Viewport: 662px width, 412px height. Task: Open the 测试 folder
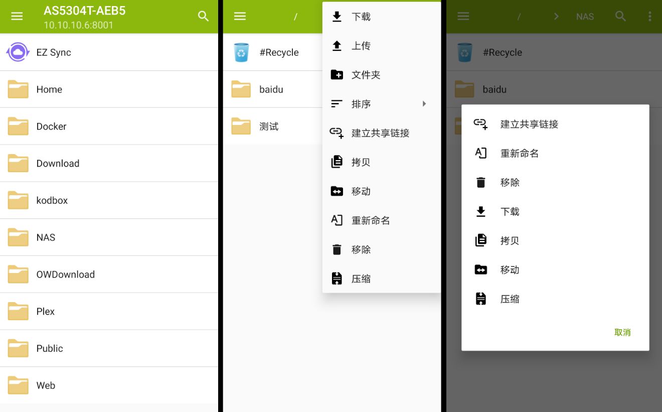[x=272, y=126]
